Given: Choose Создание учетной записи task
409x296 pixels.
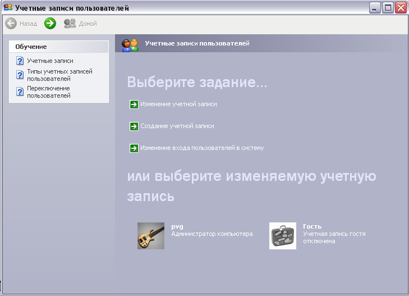Looking at the screenshot, I should 177,126.
